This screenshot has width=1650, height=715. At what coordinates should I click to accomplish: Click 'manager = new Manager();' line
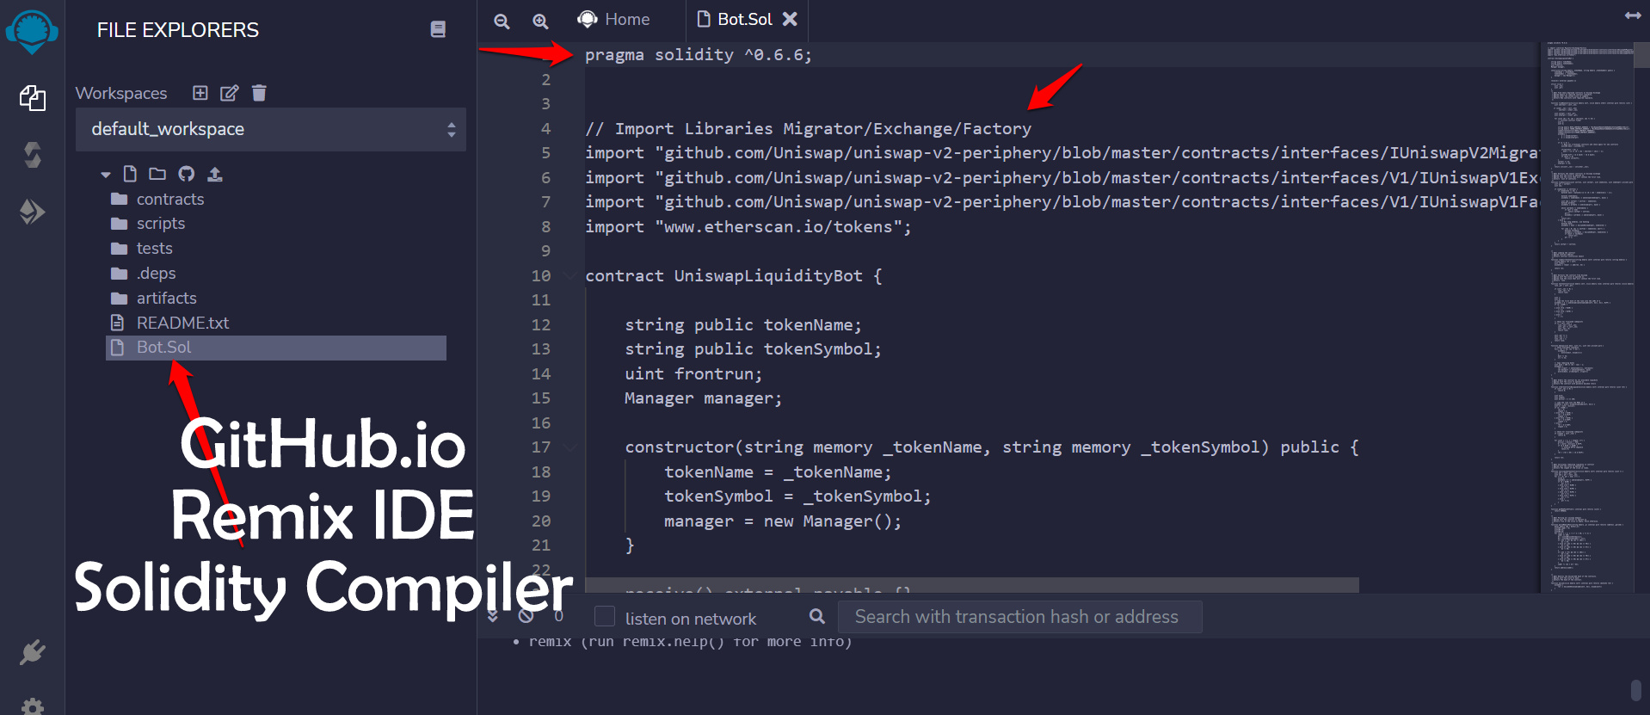782,521
